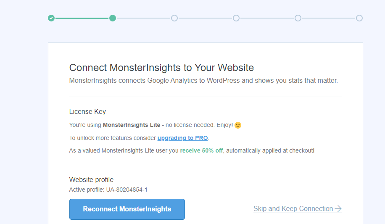The height and width of the screenshot is (224, 385).
Task: Click the Reconnect MonsterInsights button
Action: tap(127, 209)
